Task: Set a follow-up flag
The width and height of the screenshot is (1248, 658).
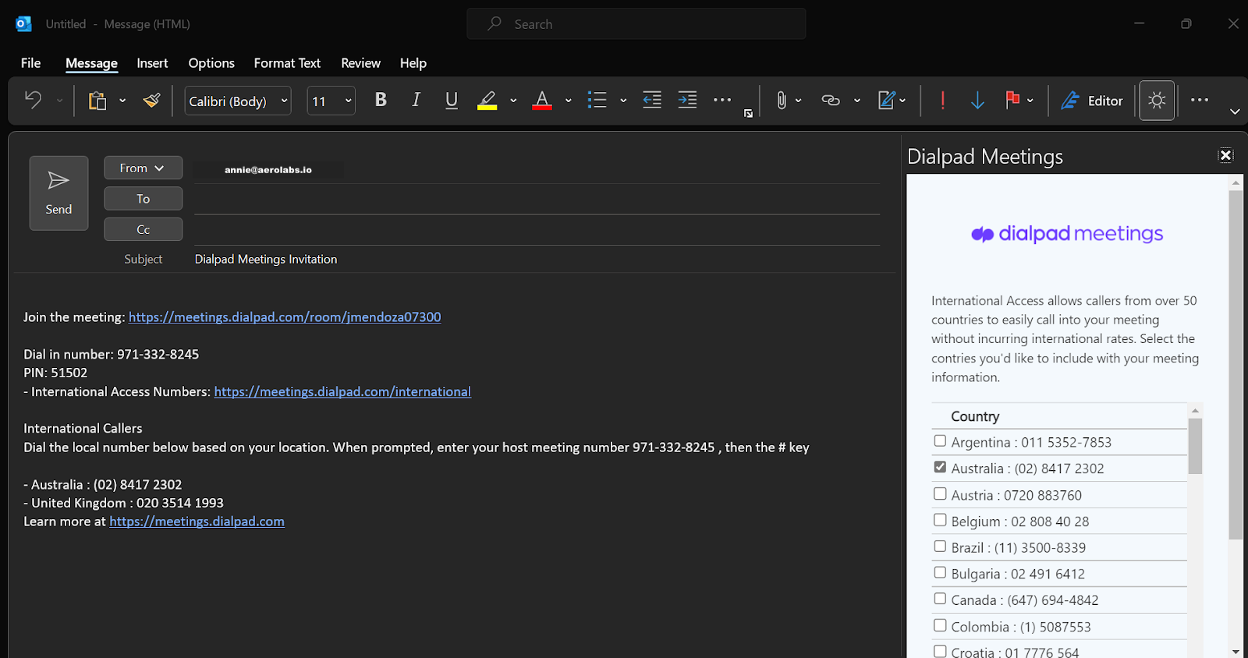Action: click(x=1012, y=101)
